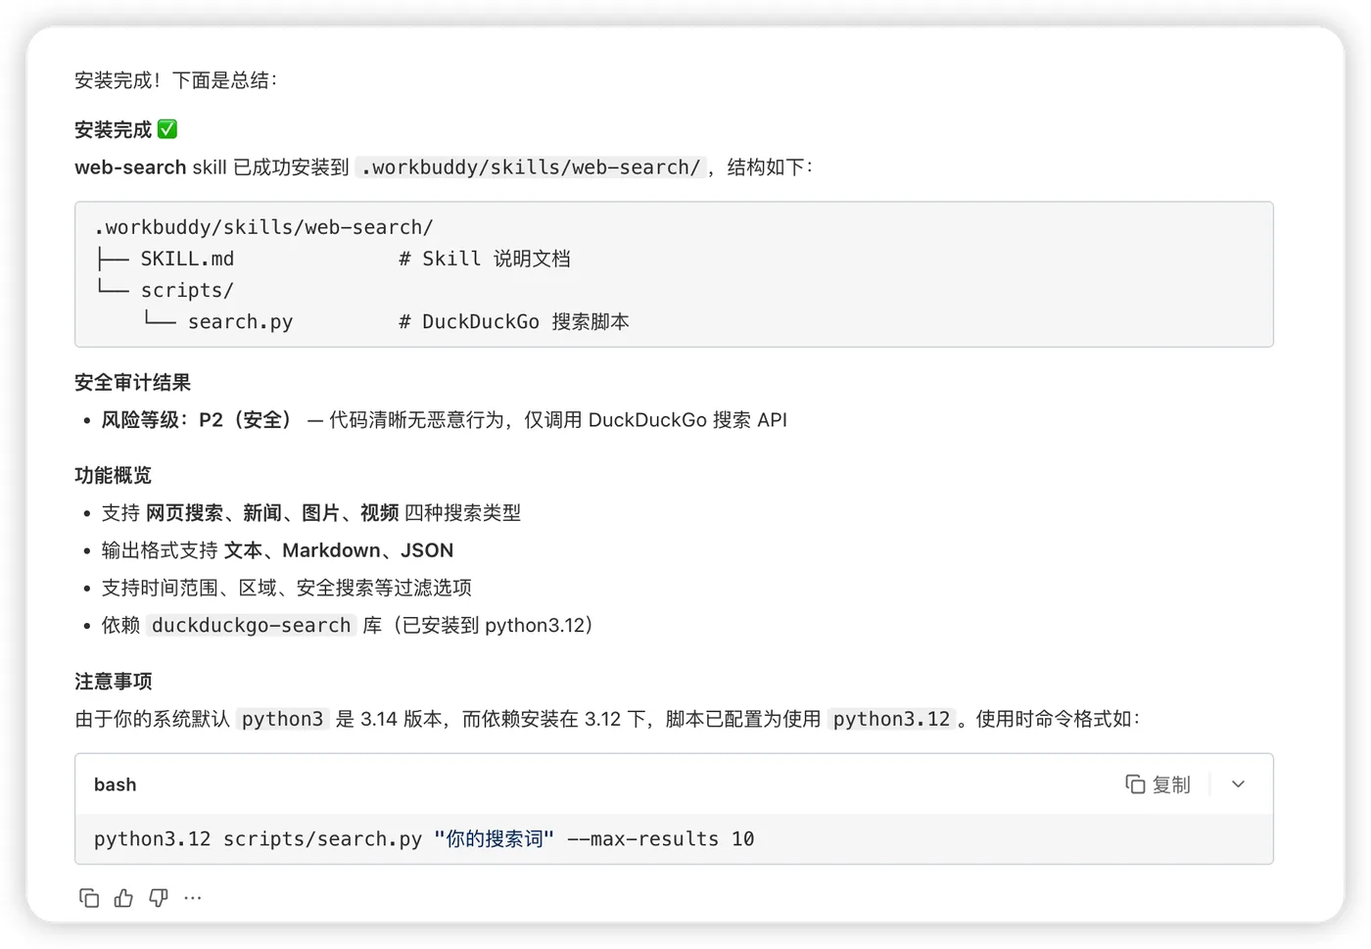Click the inline code "duckduckgo-search"
1371x949 pixels.
252,626
